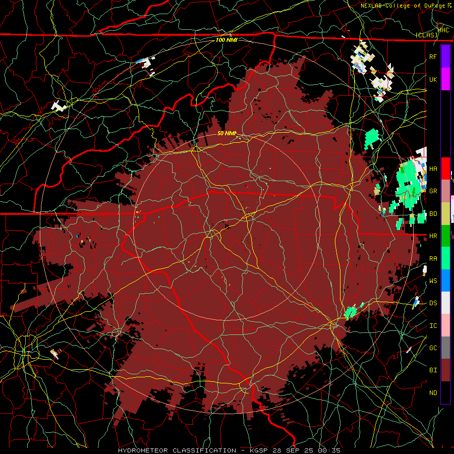The height and width of the screenshot is (454, 454).
Task: Pick the light green RA legend swatch
Action: point(445,258)
